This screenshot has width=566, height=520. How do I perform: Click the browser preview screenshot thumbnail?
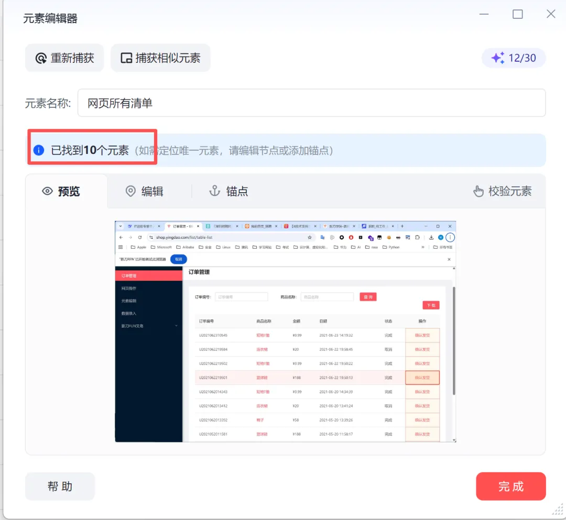pos(286,331)
